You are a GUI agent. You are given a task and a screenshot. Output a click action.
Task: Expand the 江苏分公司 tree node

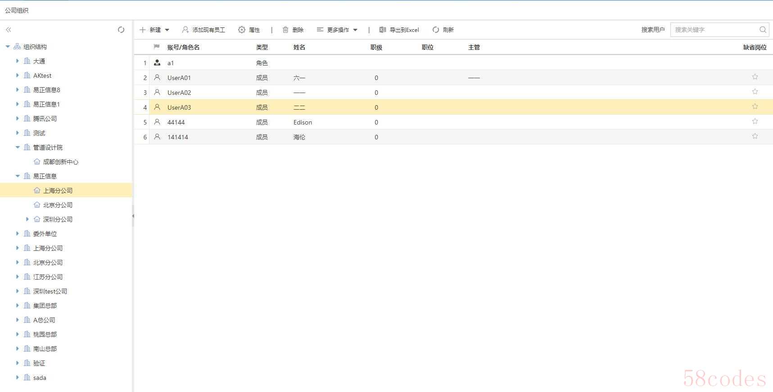(x=18, y=276)
